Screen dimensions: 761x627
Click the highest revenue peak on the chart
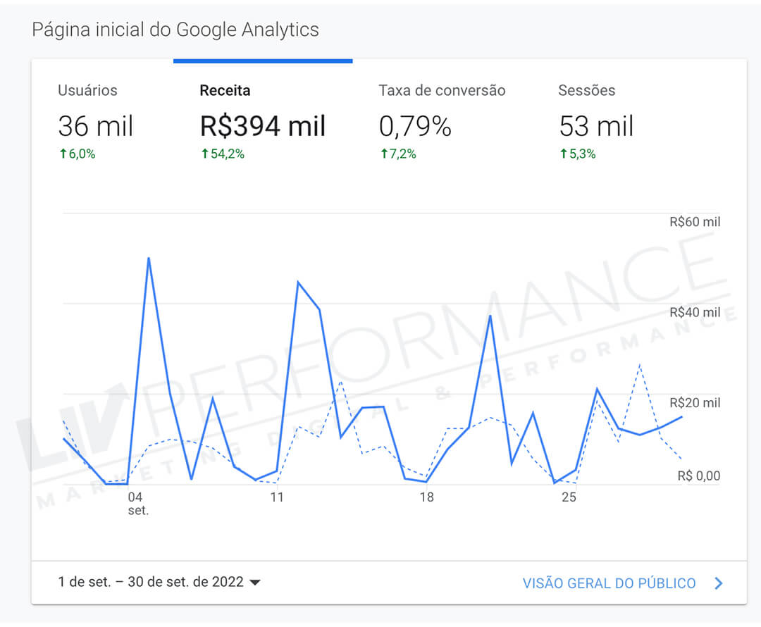tap(149, 259)
